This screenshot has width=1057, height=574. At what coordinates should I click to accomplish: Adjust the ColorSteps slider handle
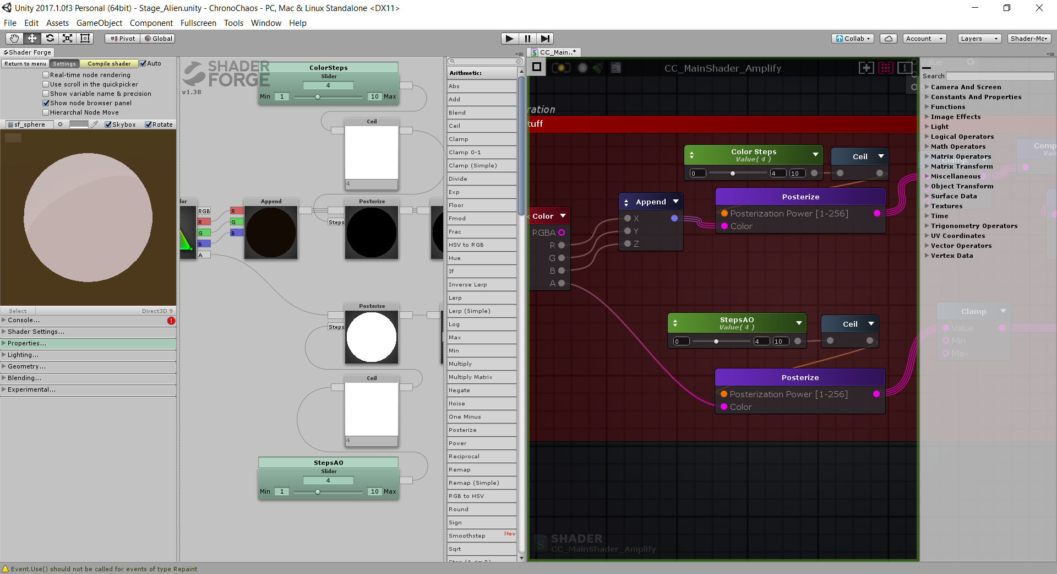(318, 97)
